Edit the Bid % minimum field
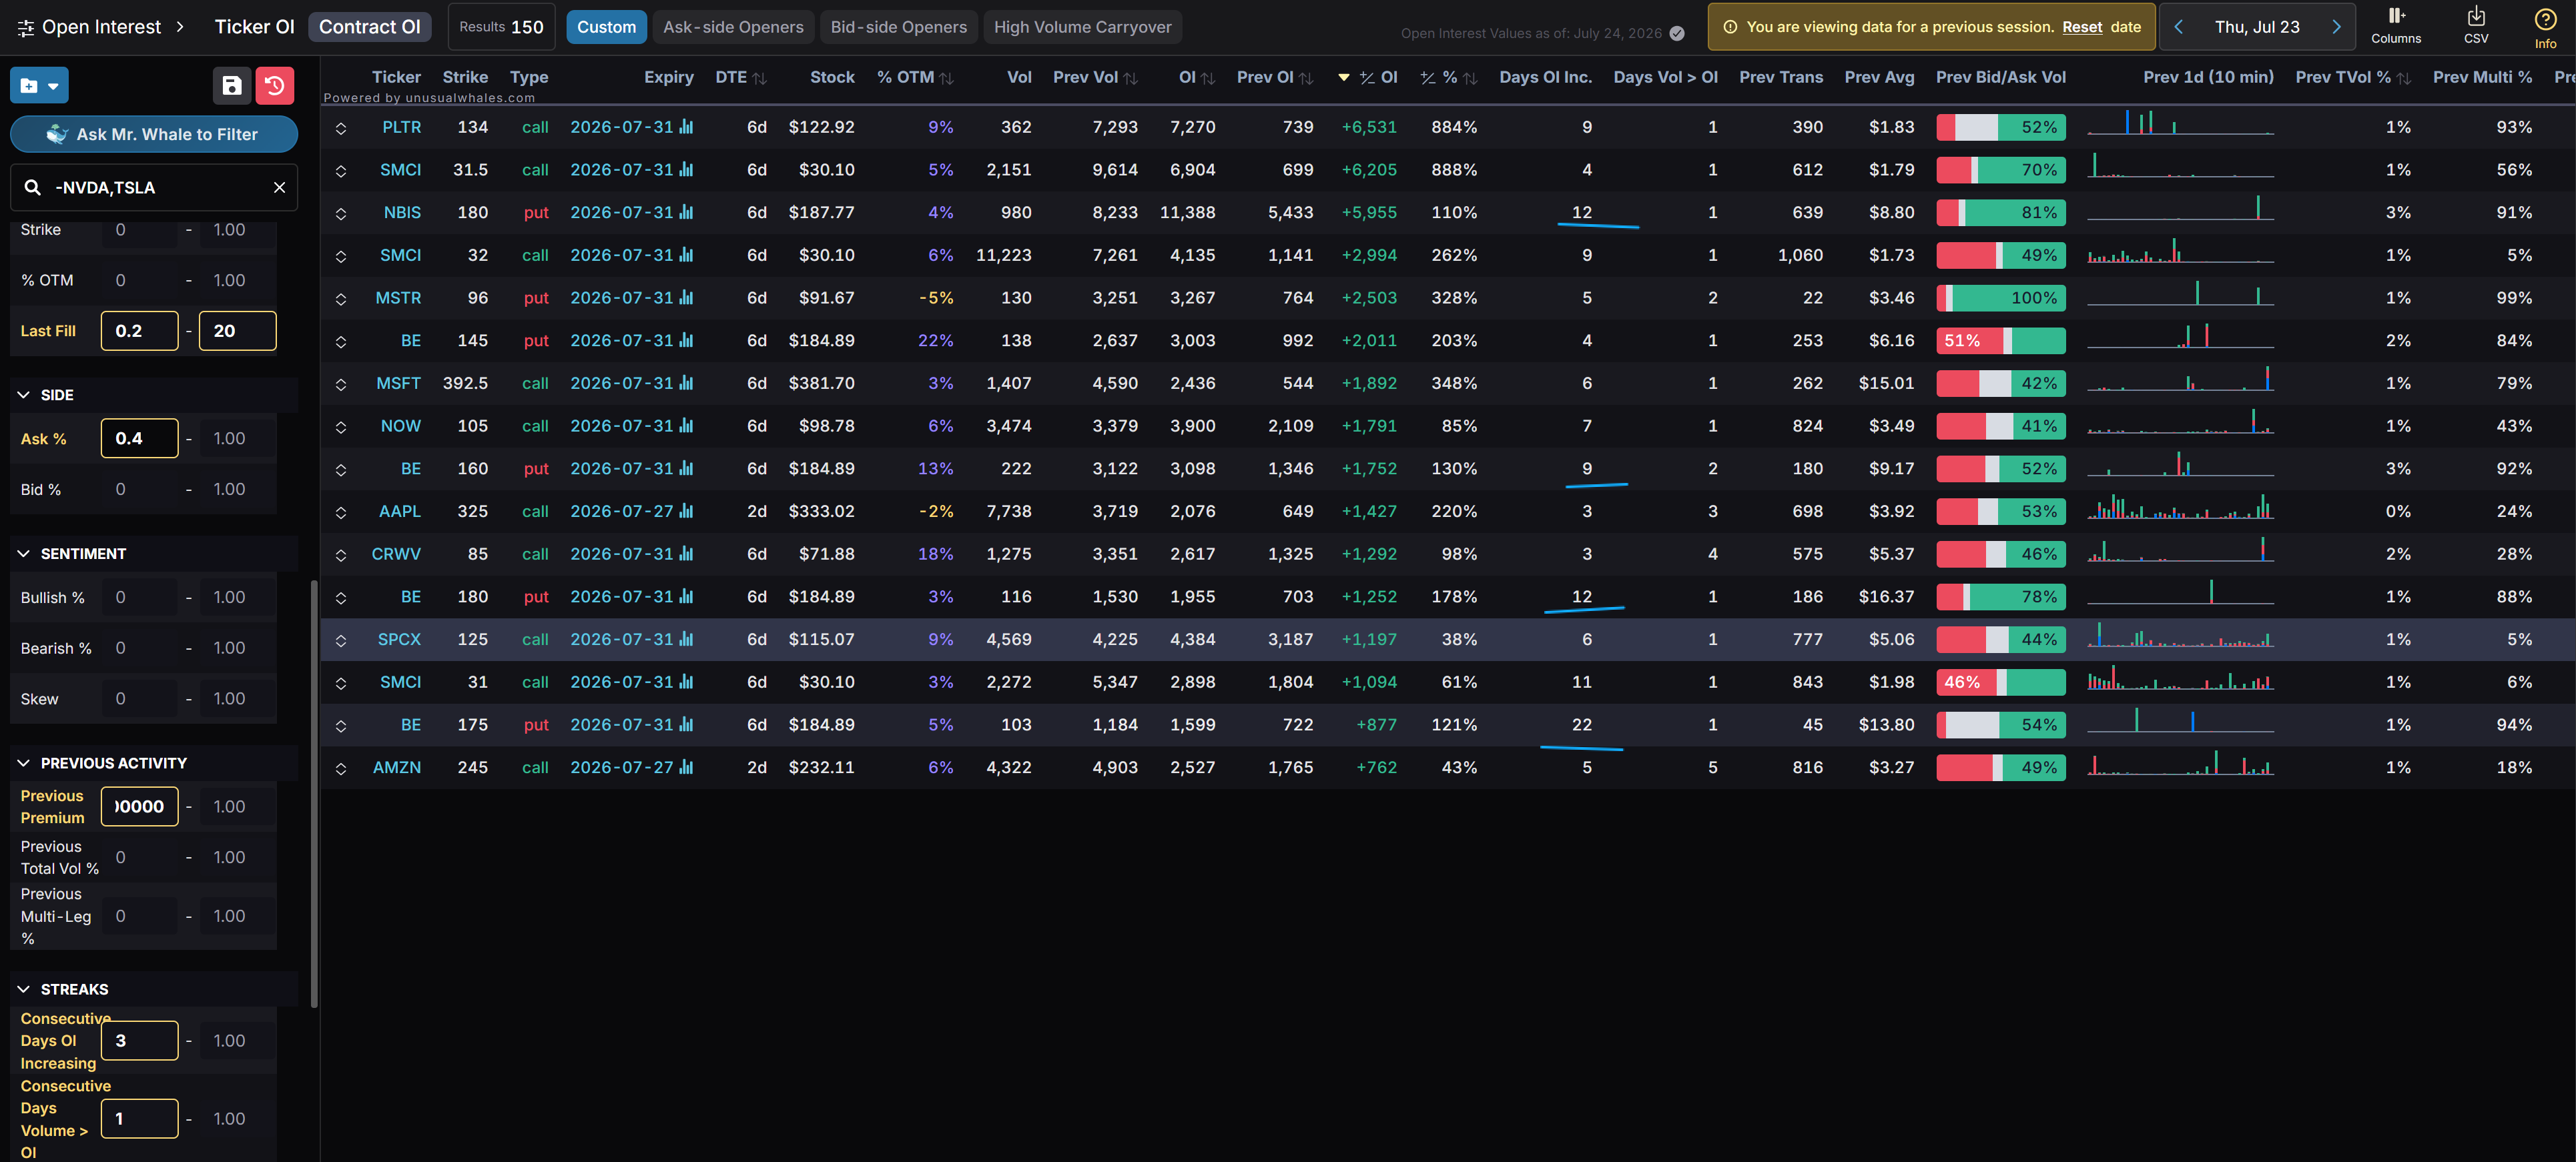 140,490
